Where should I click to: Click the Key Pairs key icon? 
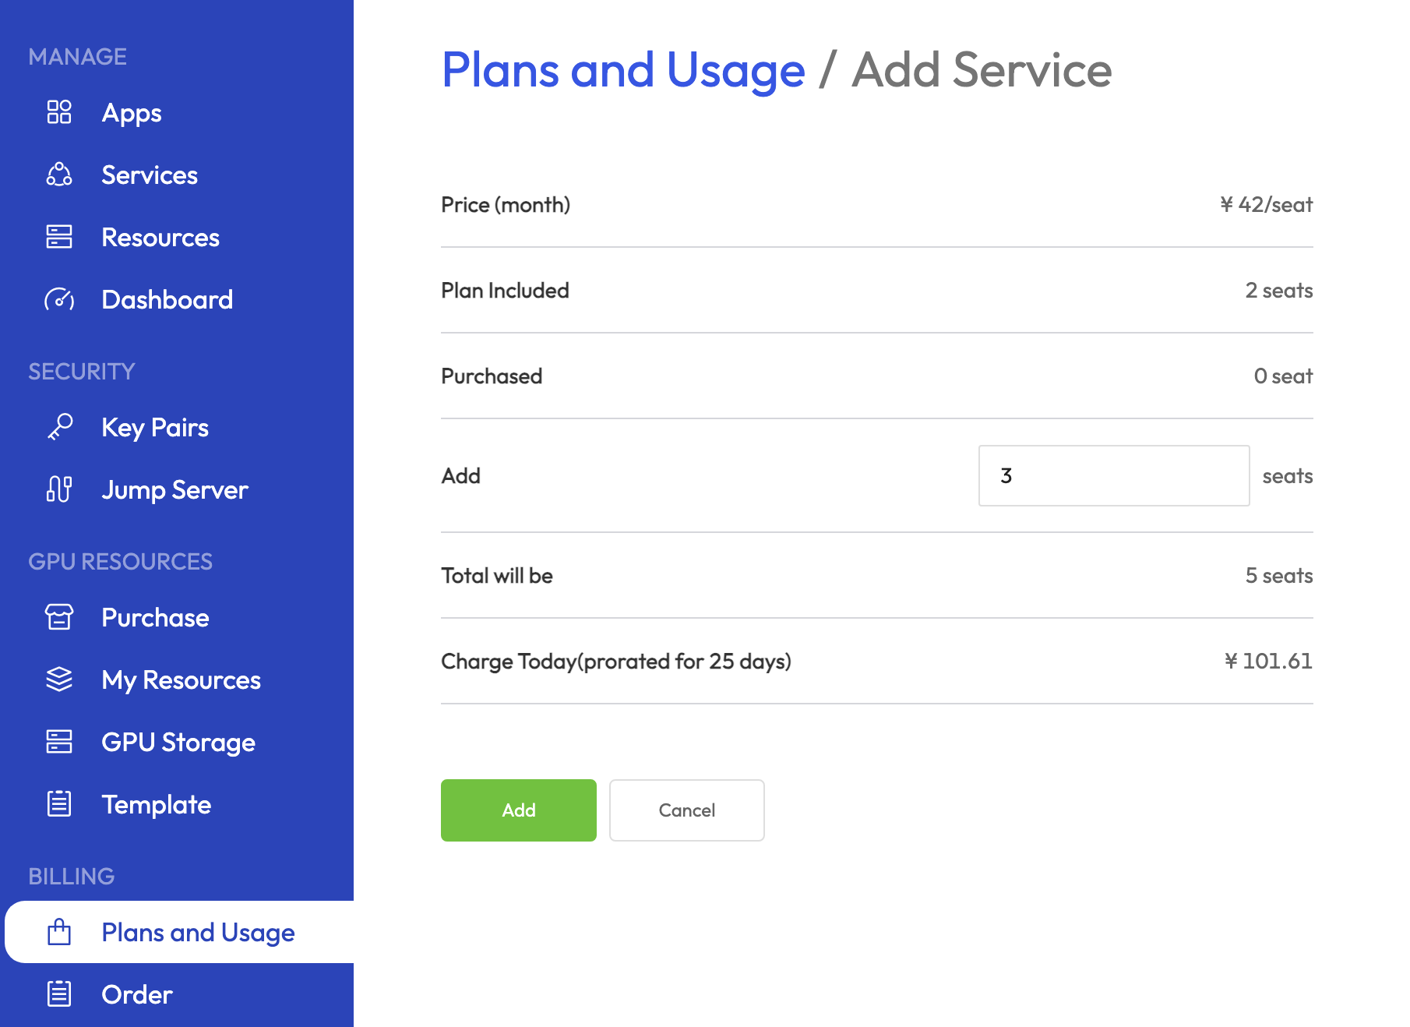click(59, 427)
